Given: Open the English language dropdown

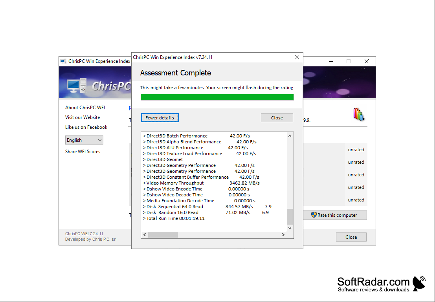Looking at the screenshot, I should tap(84, 140).
